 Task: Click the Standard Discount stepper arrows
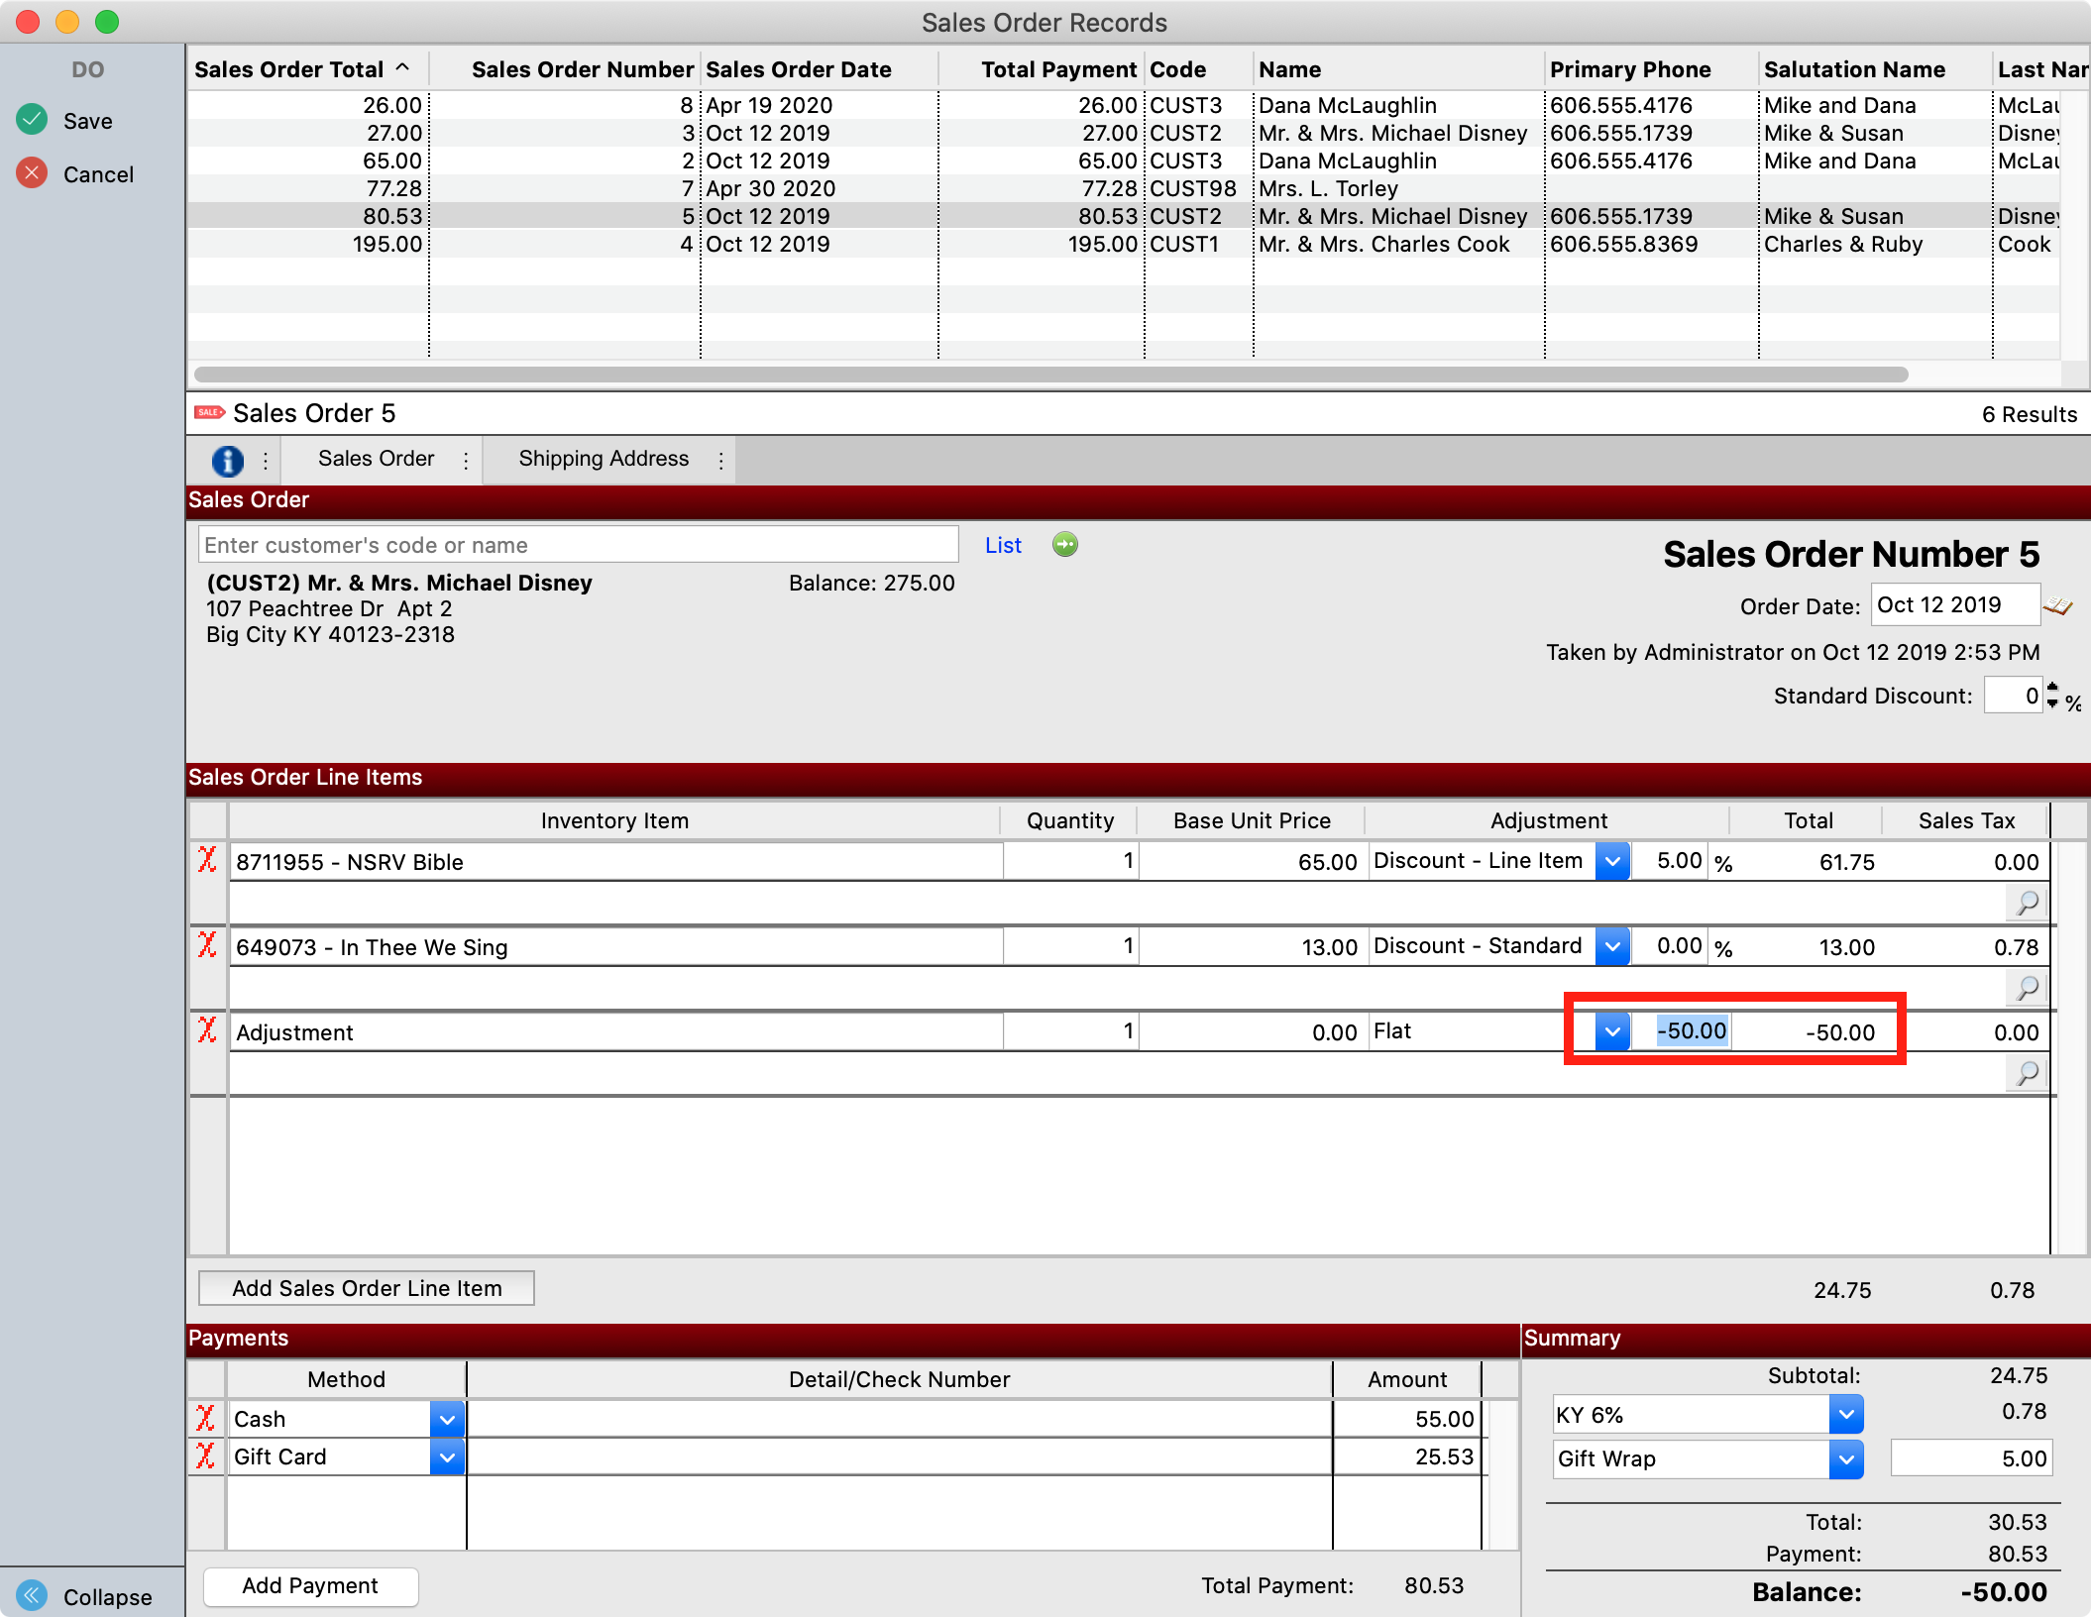(2052, 696)
